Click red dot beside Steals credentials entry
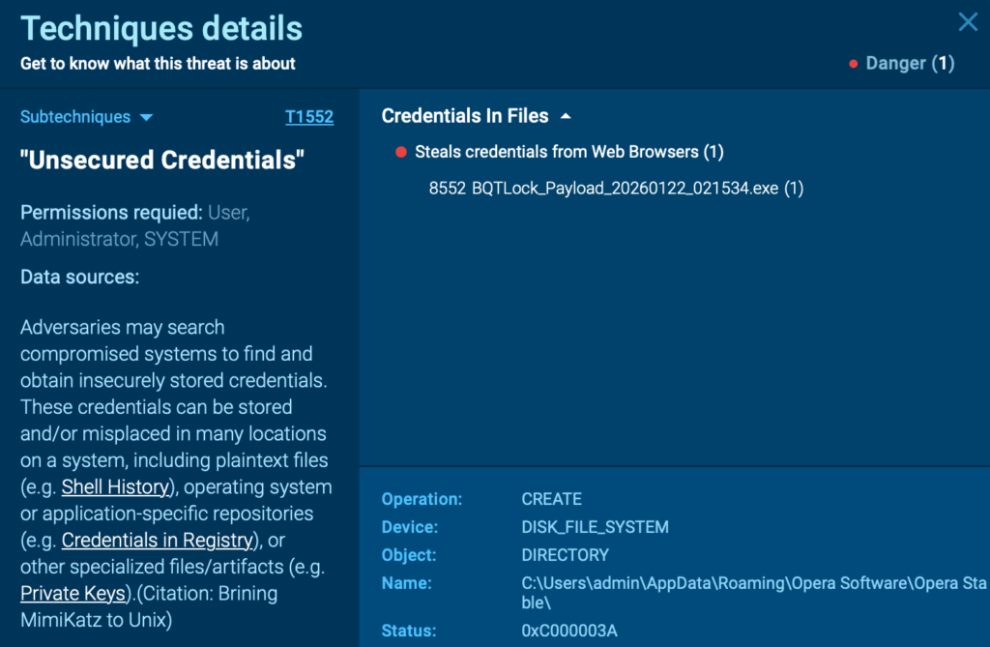The image size is (990, 647). coord(401,152)
